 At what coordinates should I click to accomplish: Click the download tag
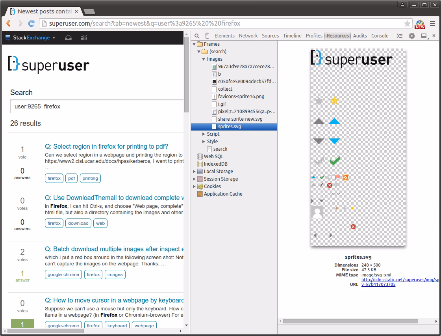coord(78,223)
